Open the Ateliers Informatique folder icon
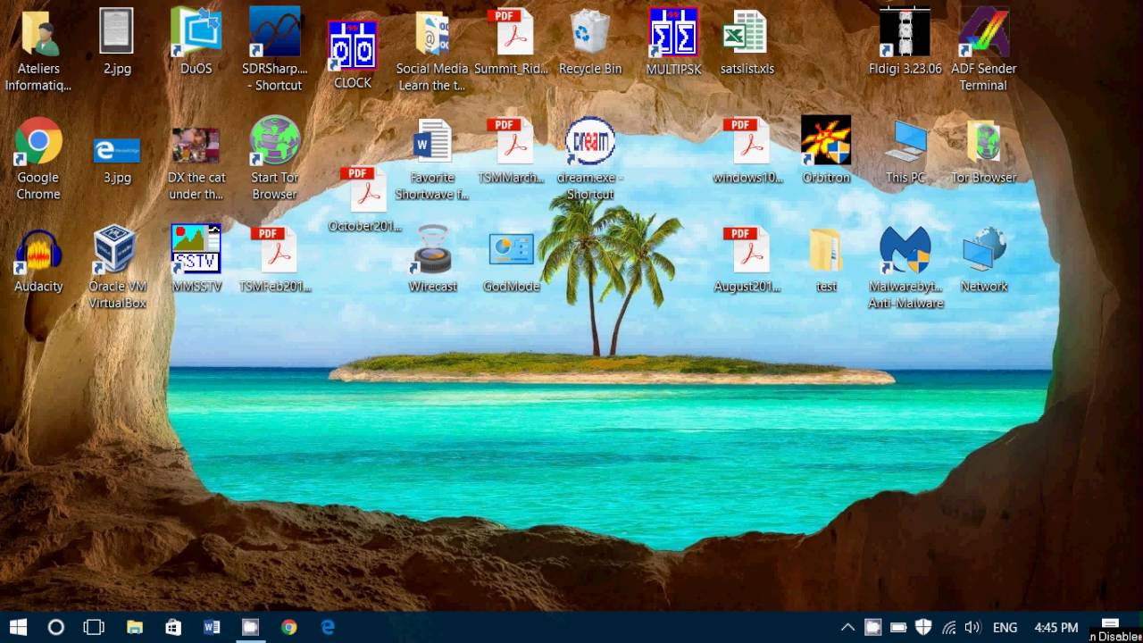Image resolution: width=1143 pixels, height=643 pixels. 38,34
